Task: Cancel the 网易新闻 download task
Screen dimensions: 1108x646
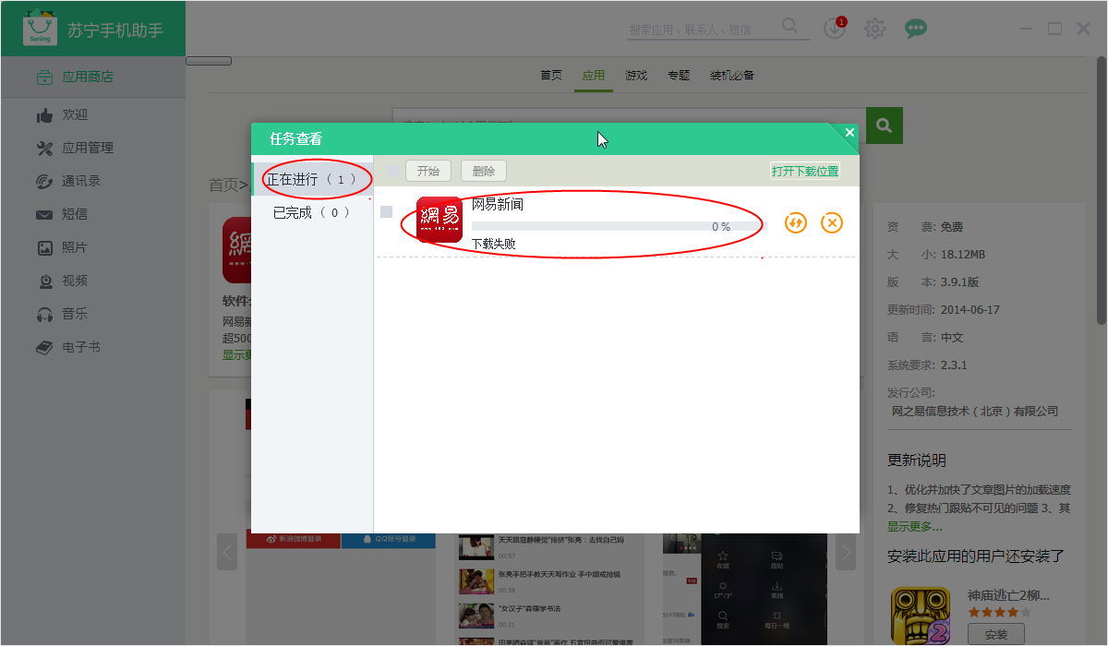Action: click(x=832, y=222)
